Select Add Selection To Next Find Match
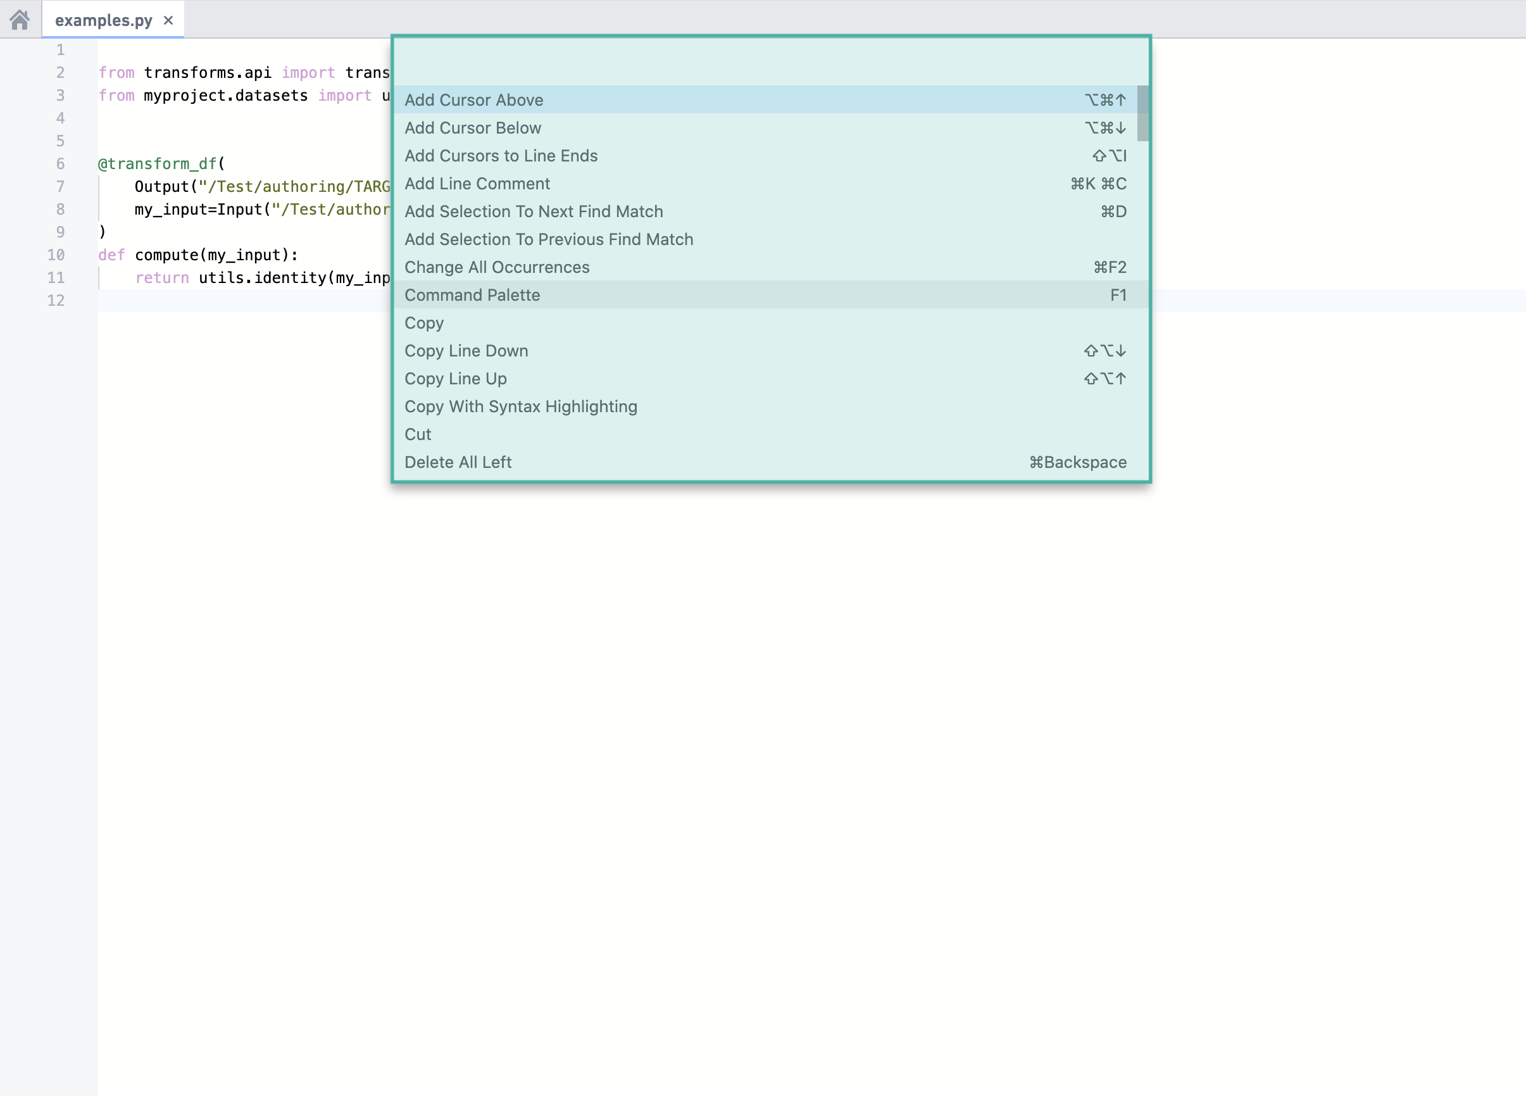This screenshot has width=1526, height=1096. [x=770, y=211]
